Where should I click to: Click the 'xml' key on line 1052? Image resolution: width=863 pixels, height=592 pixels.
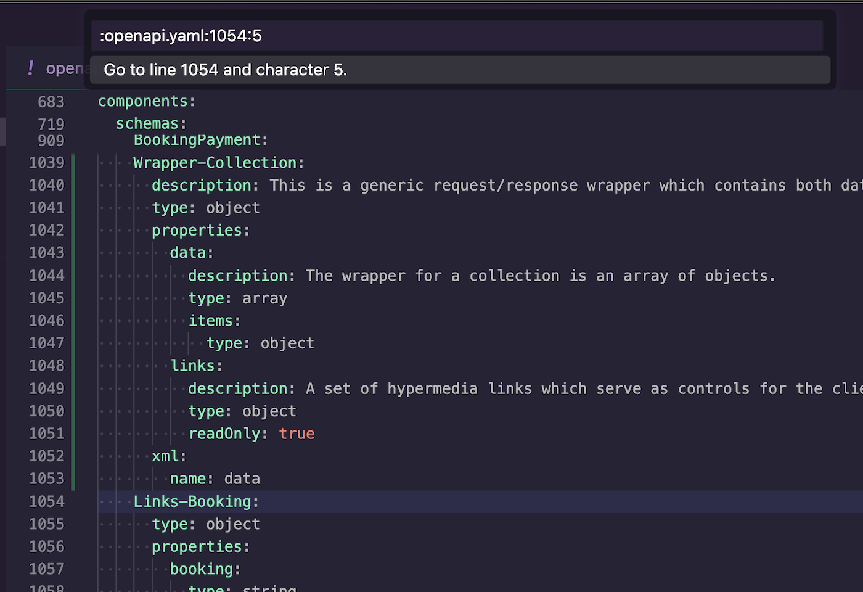165,456
